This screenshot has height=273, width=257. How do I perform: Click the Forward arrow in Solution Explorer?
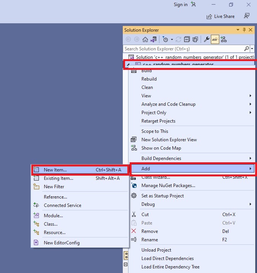(137, 40)
